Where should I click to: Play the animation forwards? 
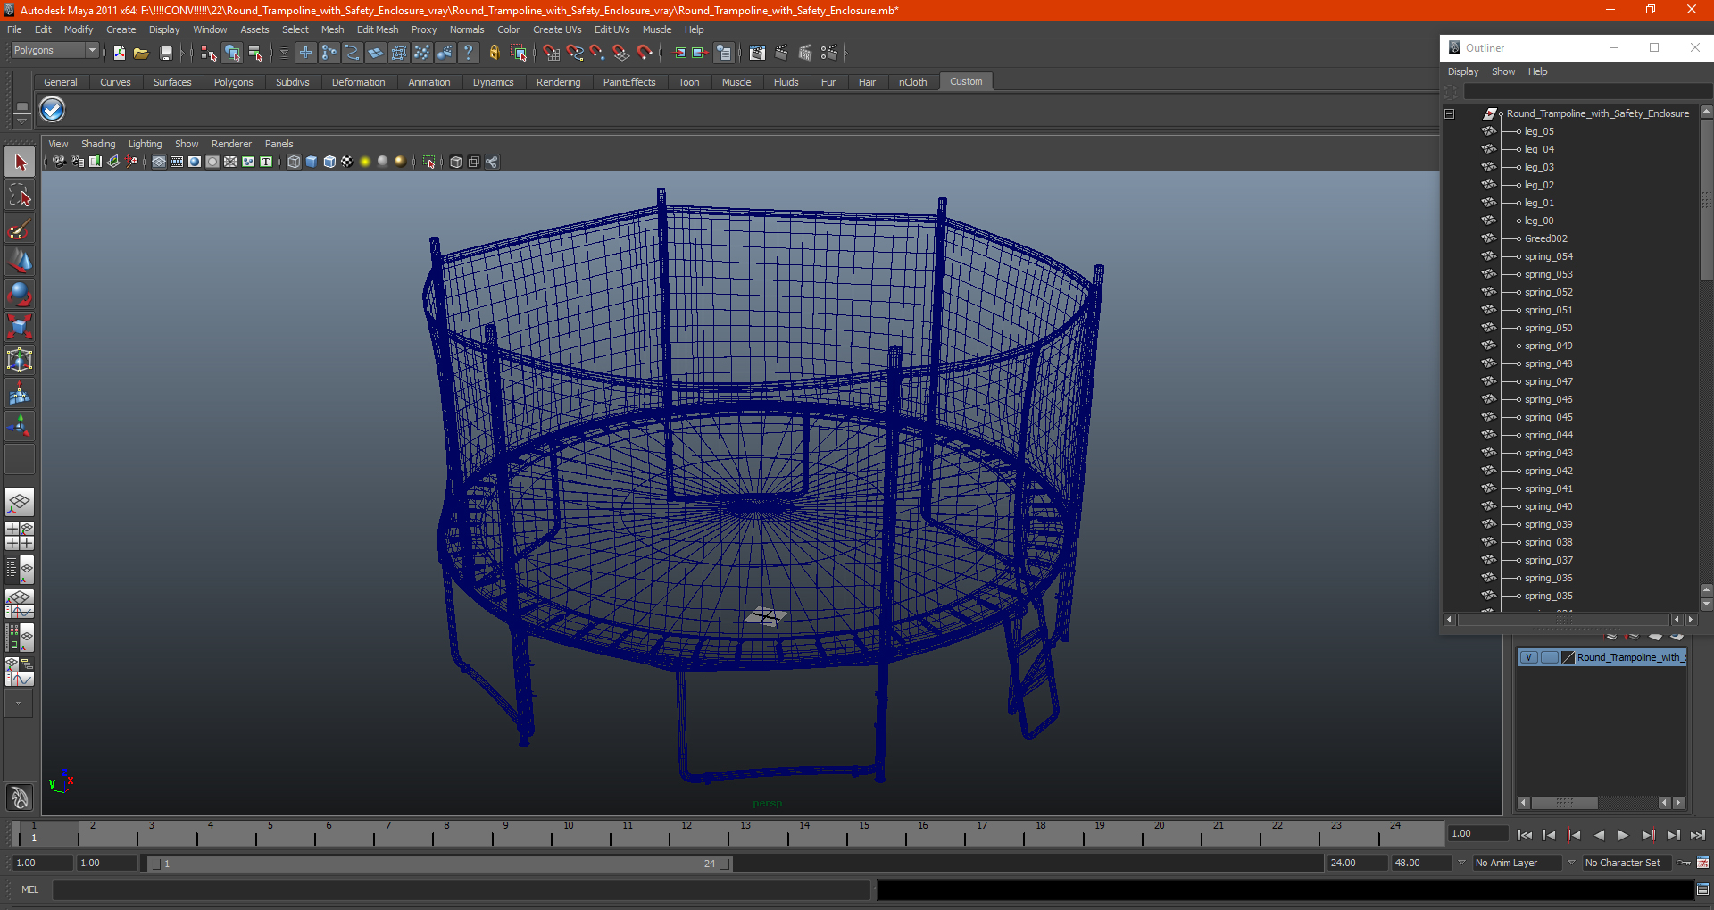1623,835
